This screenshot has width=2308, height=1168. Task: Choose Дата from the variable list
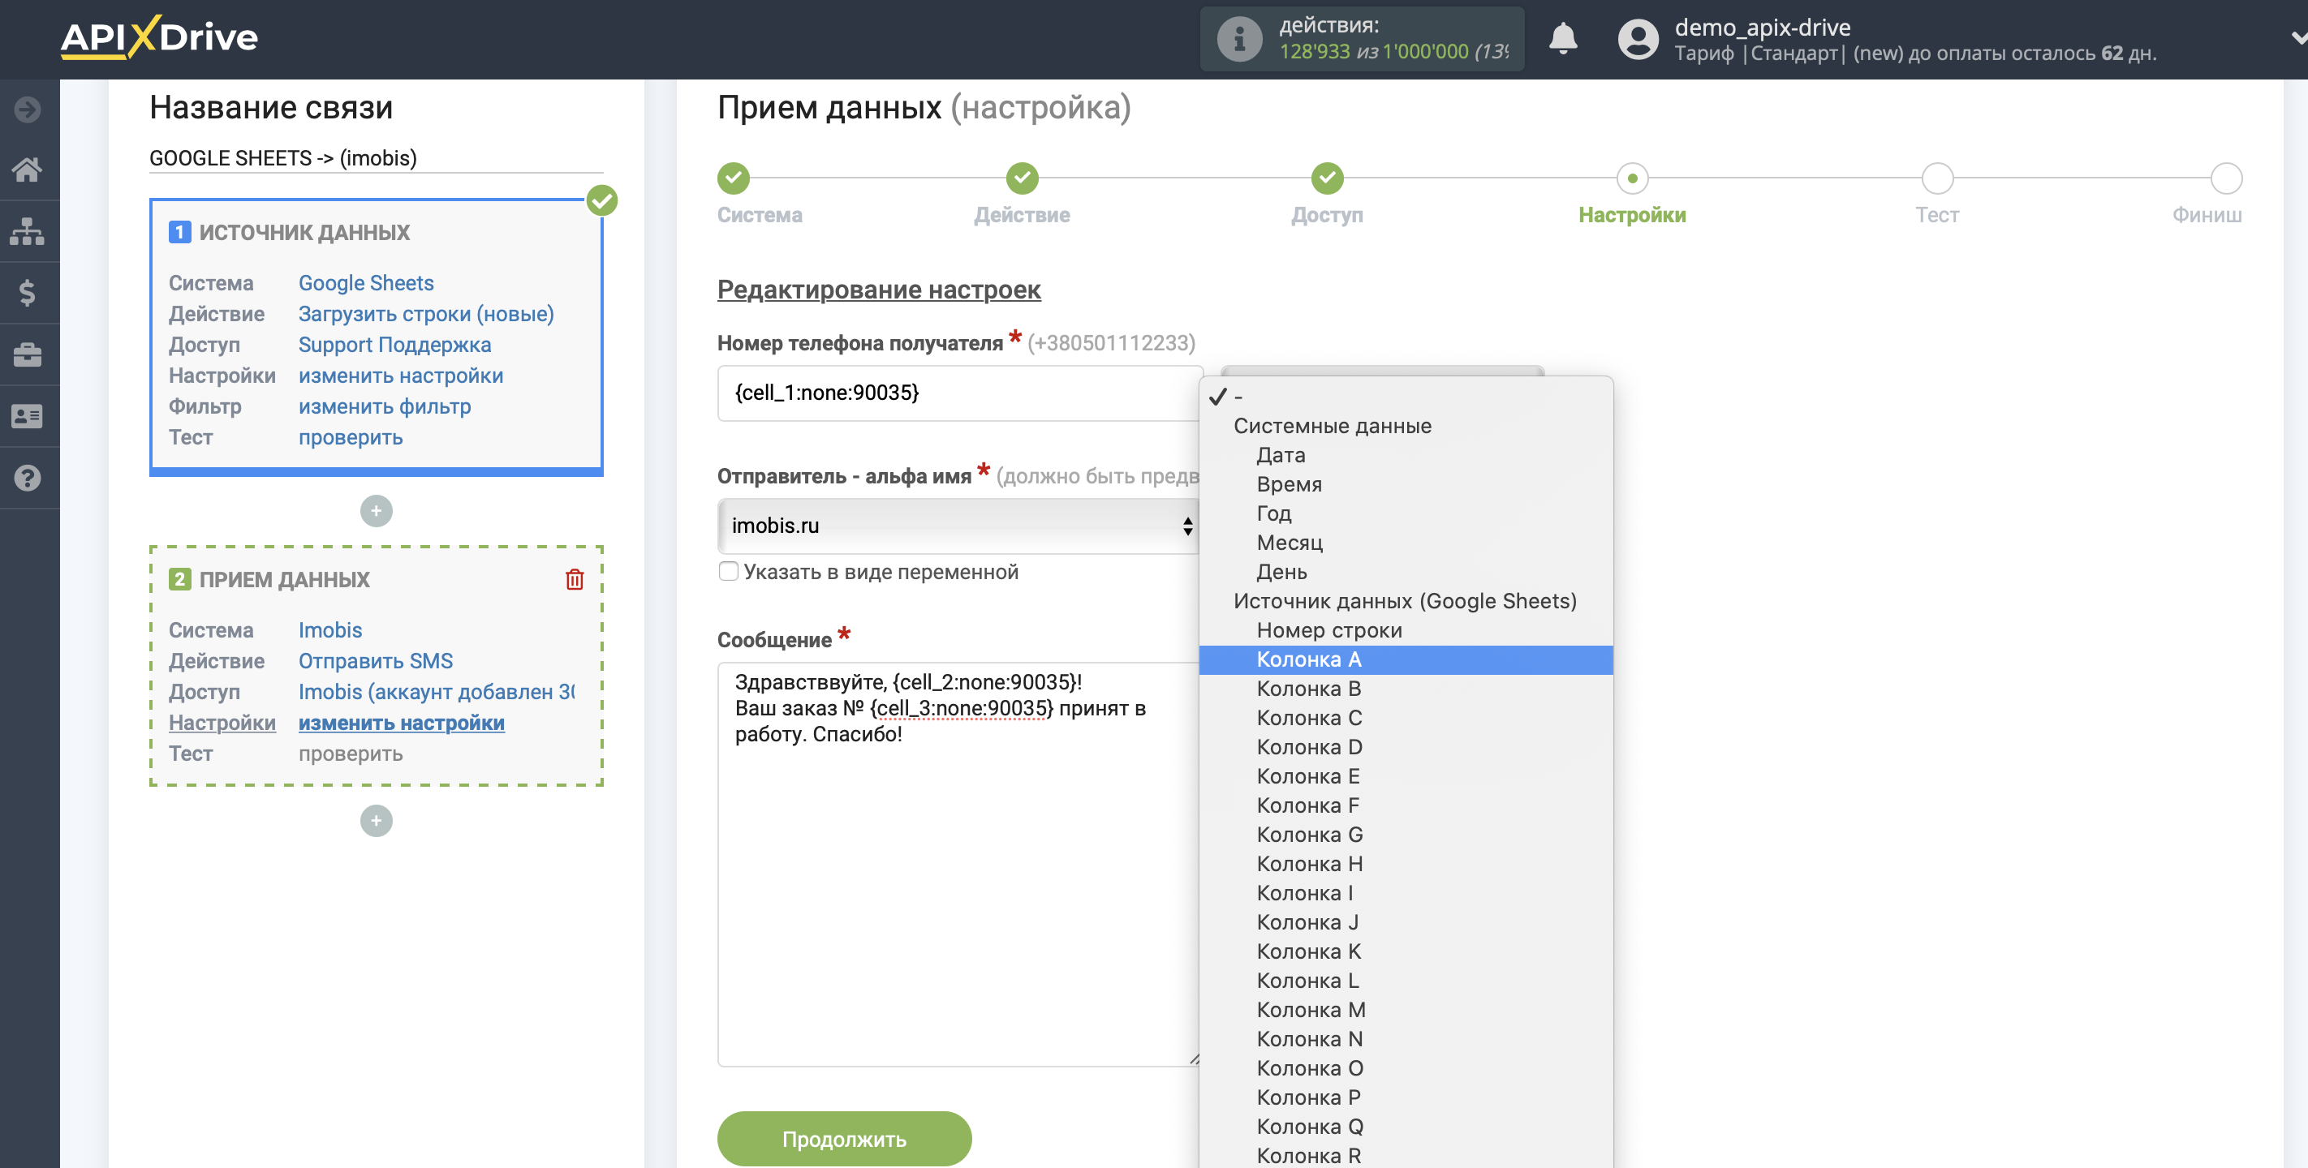tap(1406, 455)
